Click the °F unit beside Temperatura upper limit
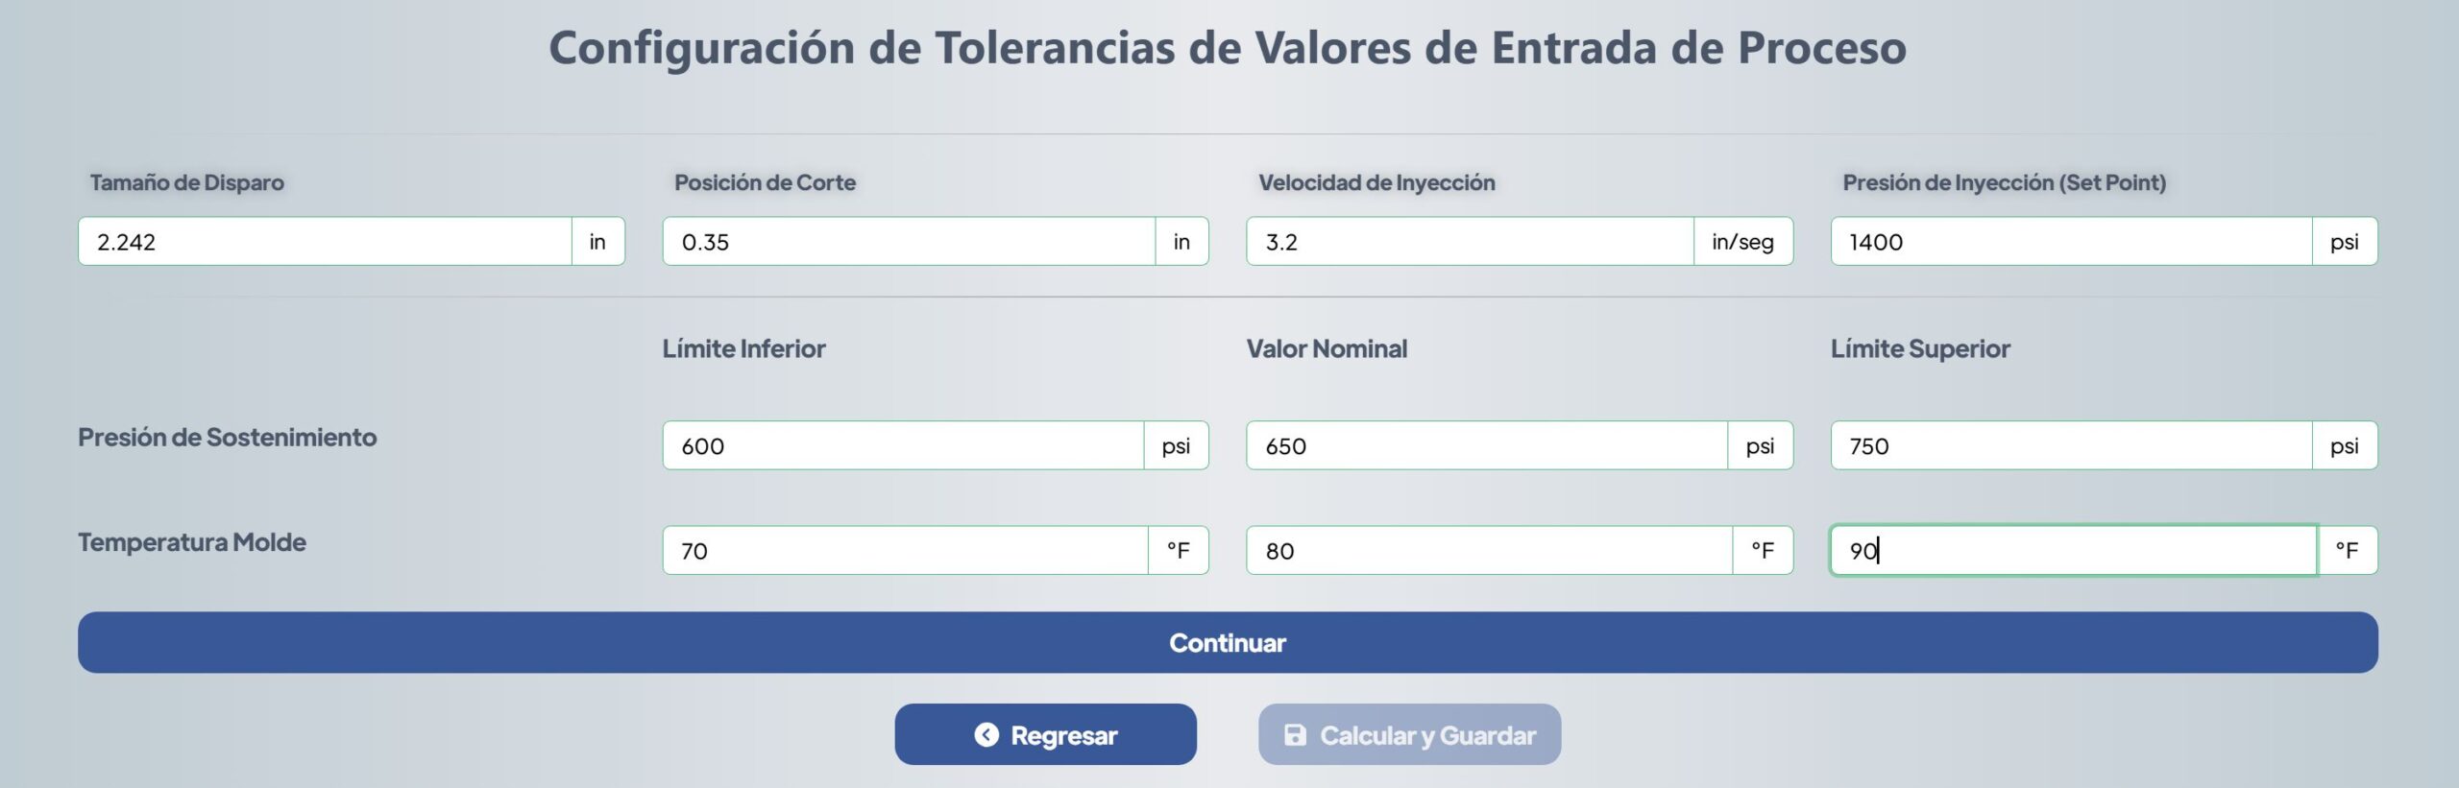Screen dimensions: 2459x788 coord(2347,551)
